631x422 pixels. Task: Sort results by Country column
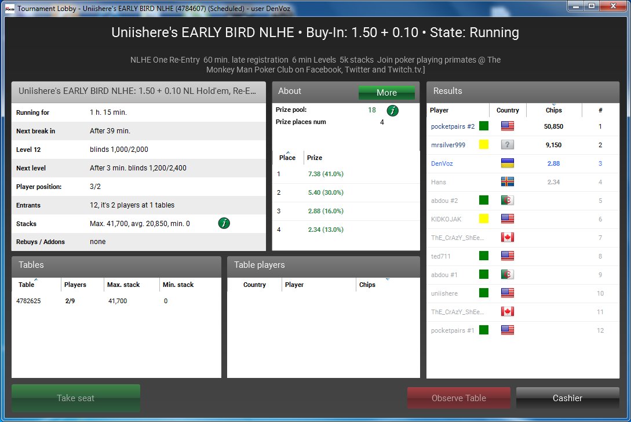pyautogui.click(x=508, y=110)
